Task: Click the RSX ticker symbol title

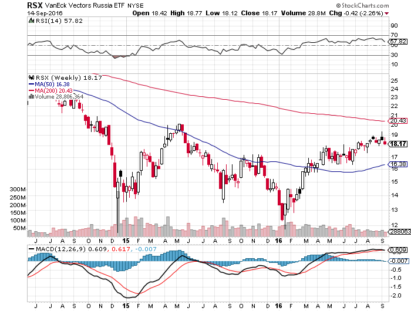Action: [35, 5]
